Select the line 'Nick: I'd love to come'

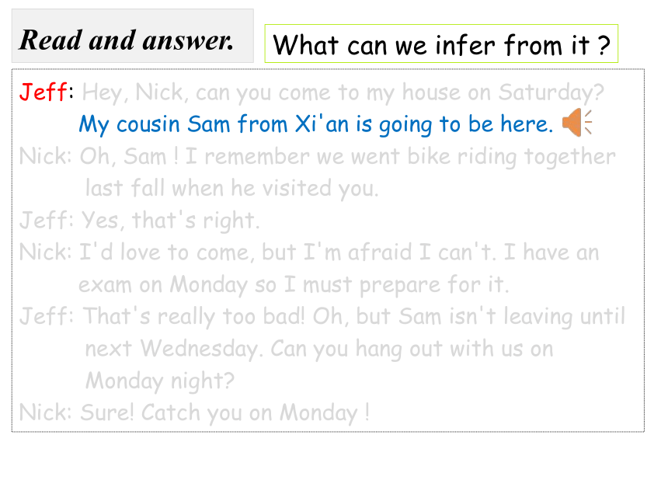[x=309, y=252]
